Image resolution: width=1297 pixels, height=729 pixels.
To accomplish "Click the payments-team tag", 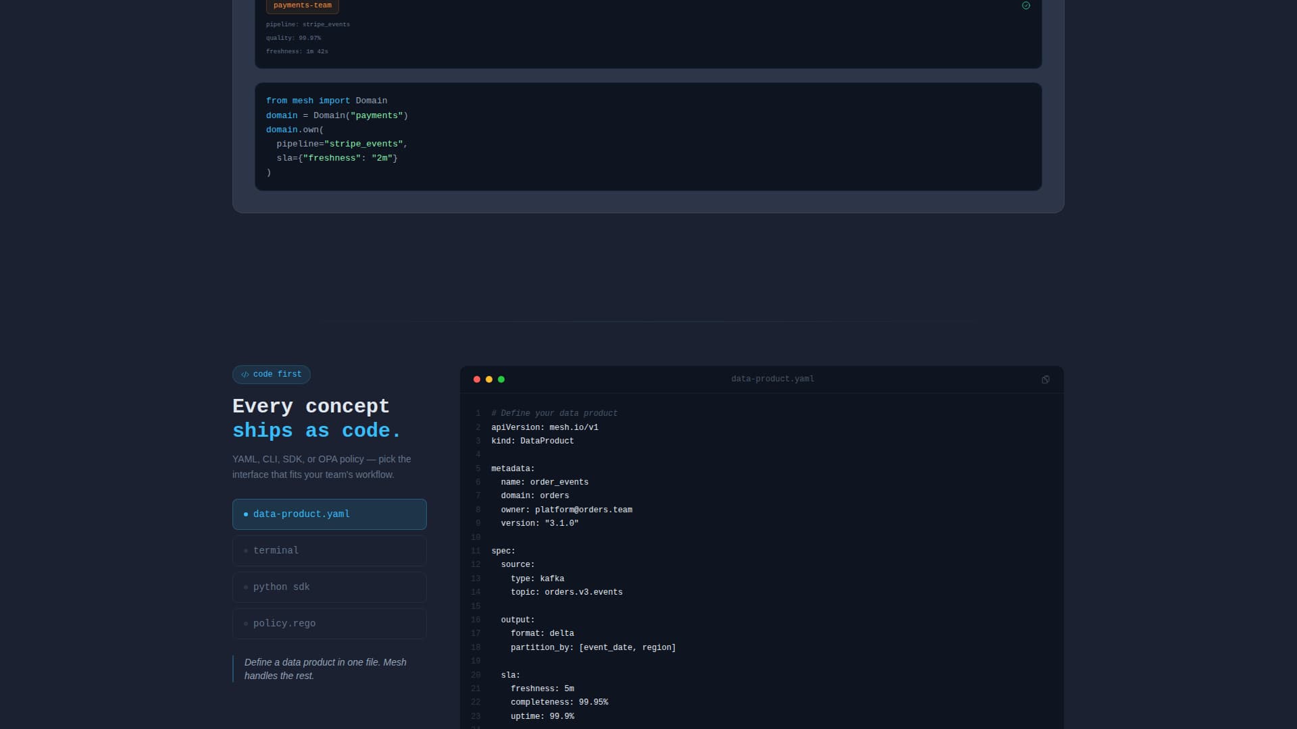I will (303, 5).
